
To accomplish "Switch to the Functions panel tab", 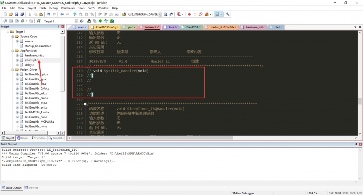I will pyautogui.click(x=39, y=138).
